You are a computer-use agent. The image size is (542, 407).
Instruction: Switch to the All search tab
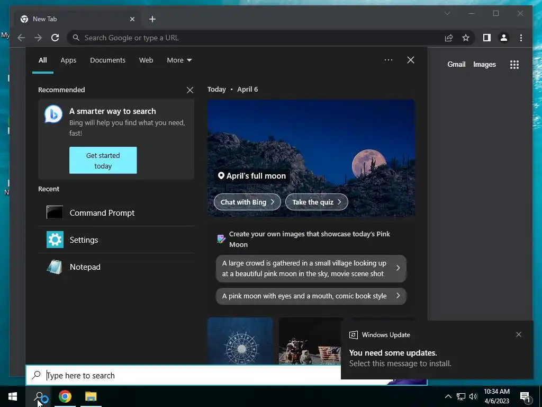pos(42,60)
